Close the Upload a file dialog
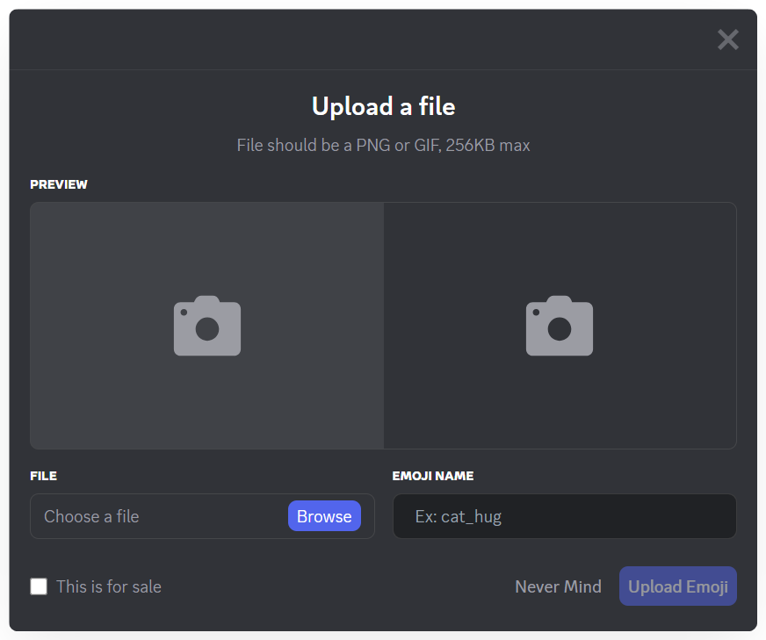The height and width of the screenshot is (640, 766). coord(727,40)
